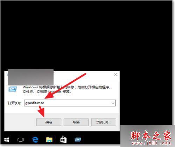Click the 'Windows 将根据你所输入的名称' description text
This screenshot has width=175, height=147.
coord(66,89)
